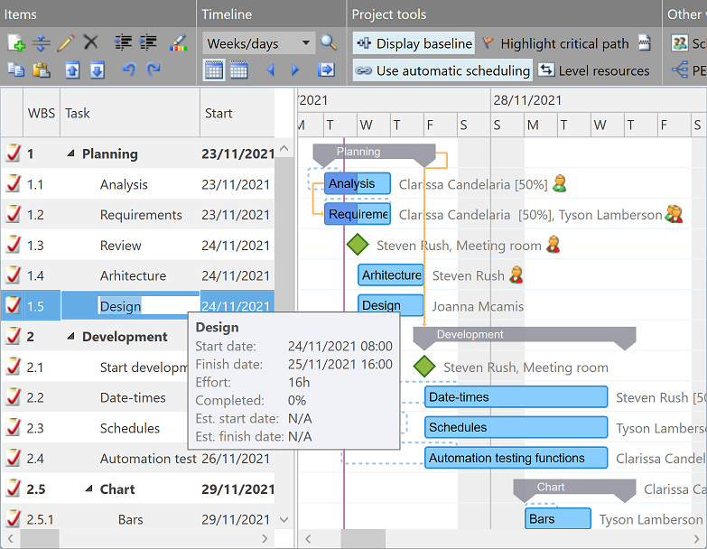The image size is (707, 549).
Task: Click the pencil edit task icon
Action: click(x=66, y=42)
